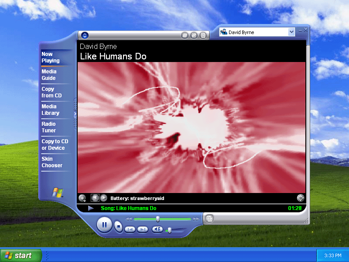349x262 pixels.
Task: Open the Media Guide tab
Action: (x=49, y=75)
